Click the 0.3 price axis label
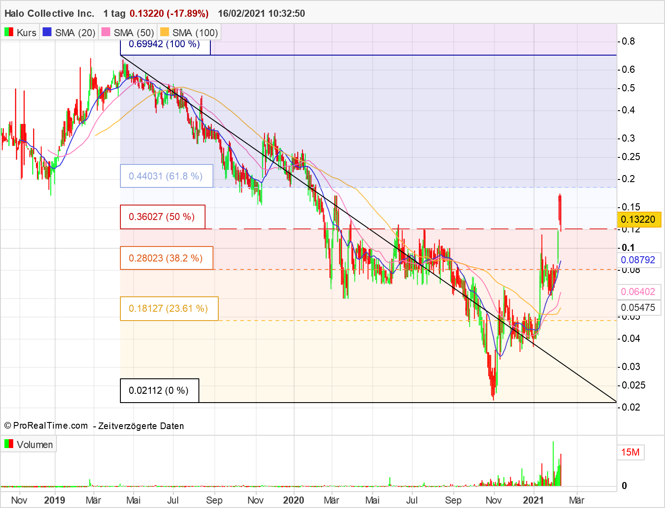Viewport: 665px width, 508px height. (x=628, y=138)
